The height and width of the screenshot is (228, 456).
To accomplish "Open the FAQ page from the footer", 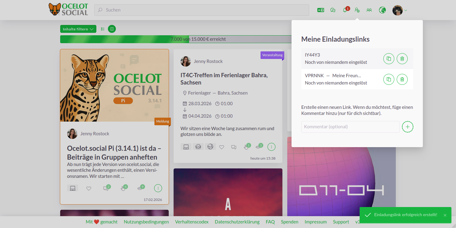I will click(270, 222).
